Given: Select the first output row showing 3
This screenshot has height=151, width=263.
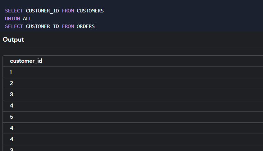Looking at the screenshot, I should point(133,94).
